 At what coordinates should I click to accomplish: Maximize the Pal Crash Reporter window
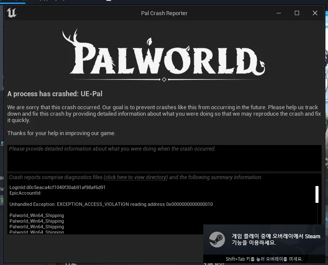tap(297, 13)
